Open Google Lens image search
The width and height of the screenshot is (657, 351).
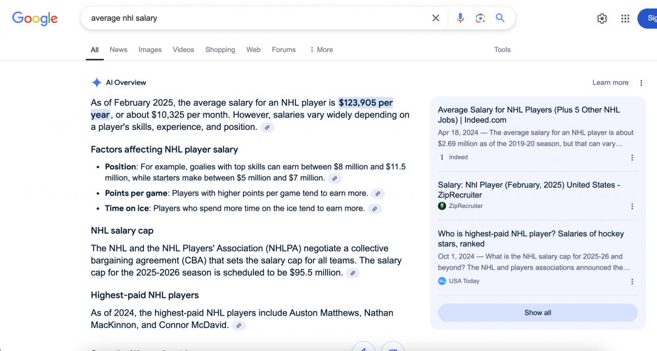pos(480,18)
